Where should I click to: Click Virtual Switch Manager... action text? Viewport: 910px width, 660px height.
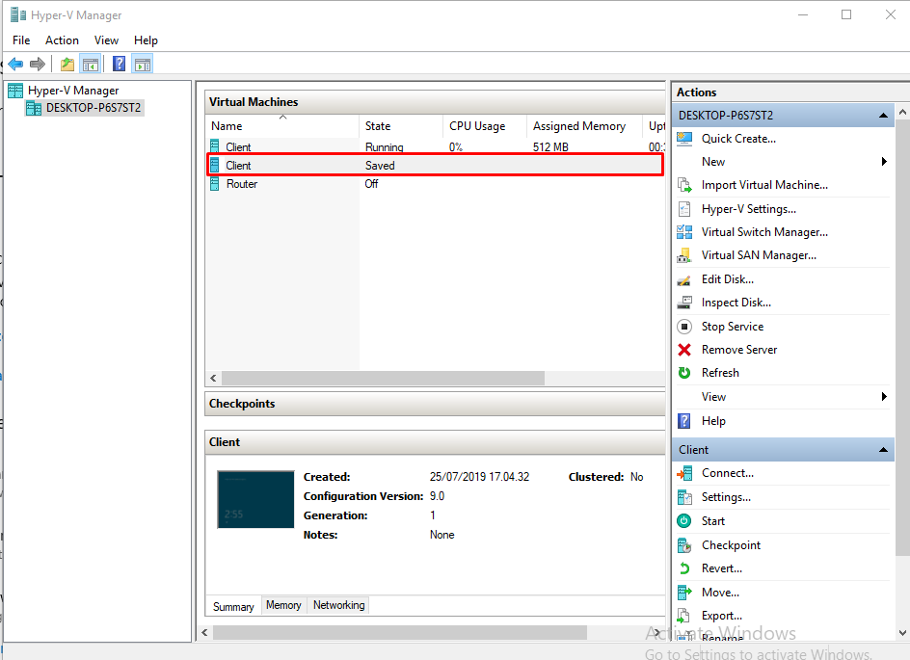pyautogui.click(x=764, y=232)
